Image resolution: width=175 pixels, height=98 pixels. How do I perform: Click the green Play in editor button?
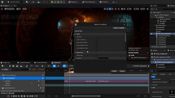(52, 2)
